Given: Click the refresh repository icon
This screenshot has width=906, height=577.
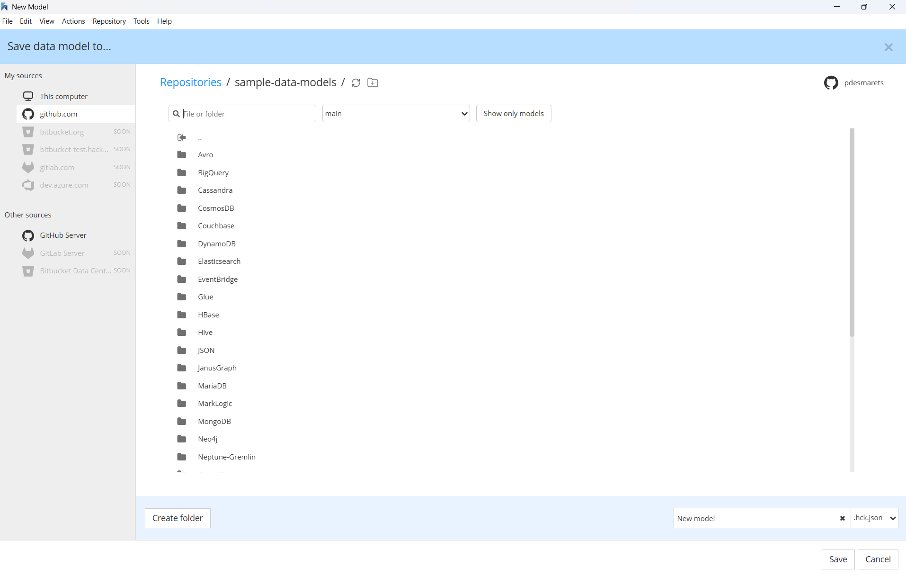Looking at the screenshot, I should (356, 83).
